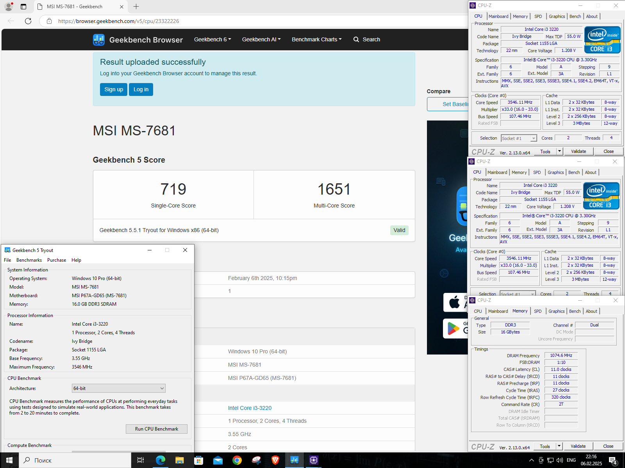Click the 719 Single-Core Score
This screenshot has height=468, width=625.
(173, 189)
